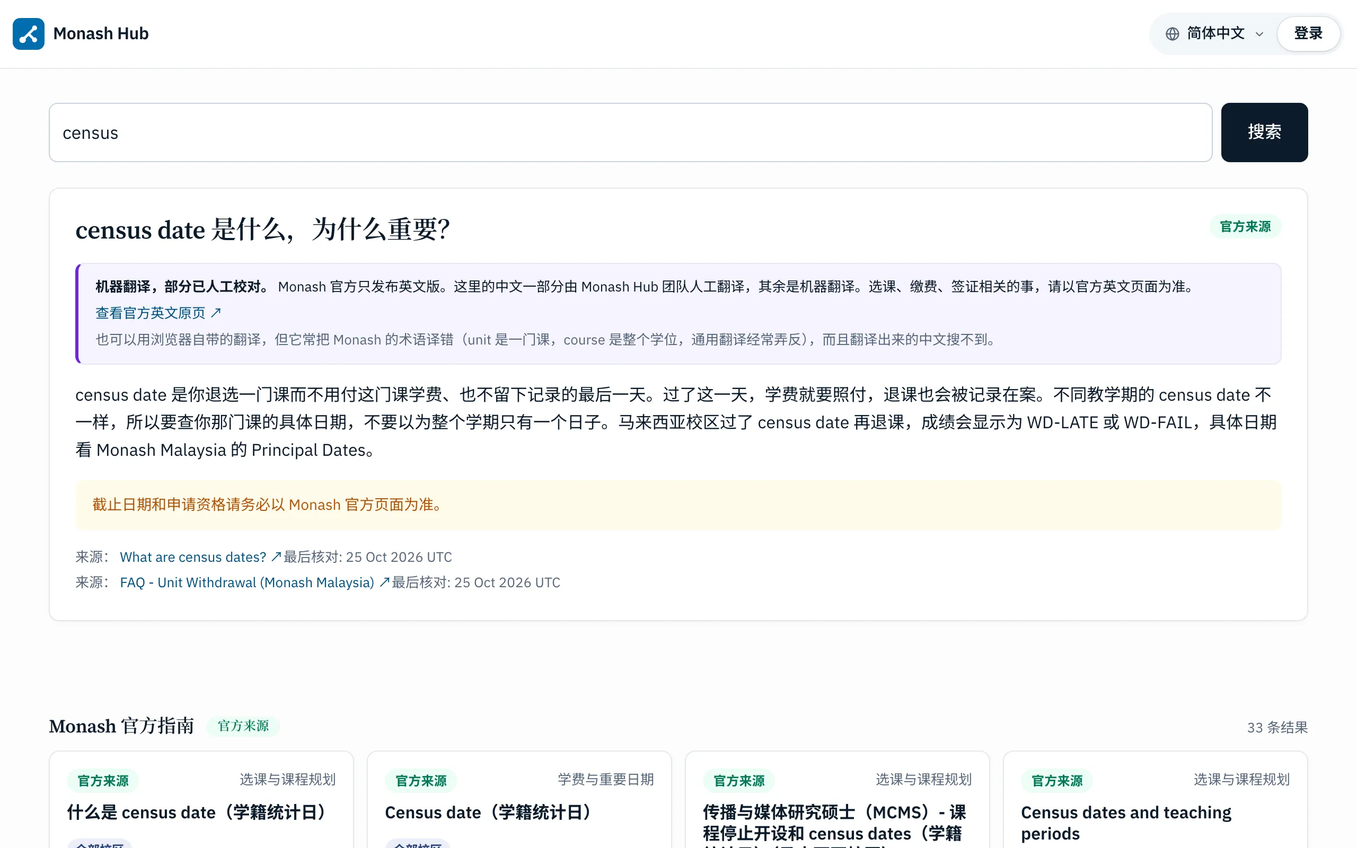Screen dimensions: 1357x848
Task: Click the 截止日期和申请资格 warning notice
Action: coord(678,505)
